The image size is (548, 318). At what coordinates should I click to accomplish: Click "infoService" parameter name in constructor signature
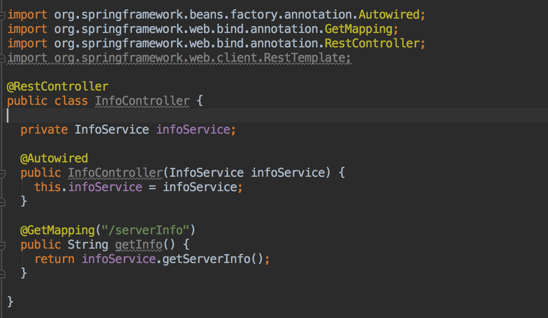288,173
